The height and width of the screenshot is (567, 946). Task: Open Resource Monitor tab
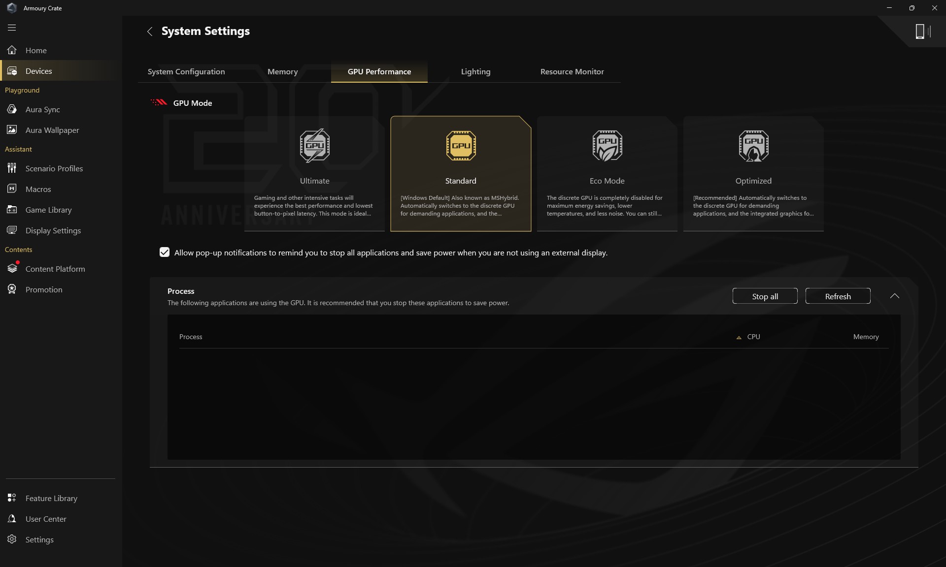coord(572,72)
